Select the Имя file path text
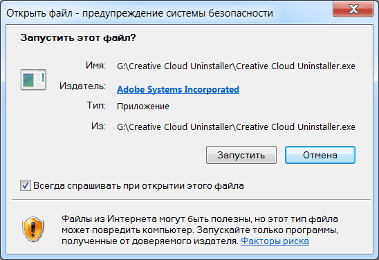Viewport: 379px width, 260px height. [236, 66]
